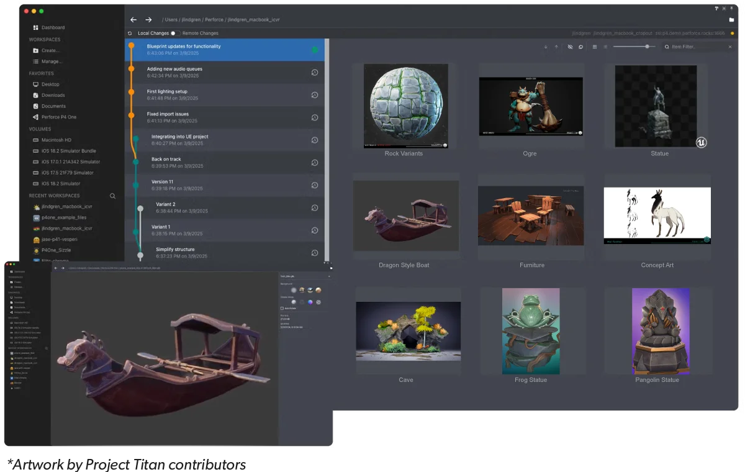Image resolution: width=745 pixels, height=472 pixels.
Task: Toggle Local Changes to Remote Changes switch
Action: (176, 33)
